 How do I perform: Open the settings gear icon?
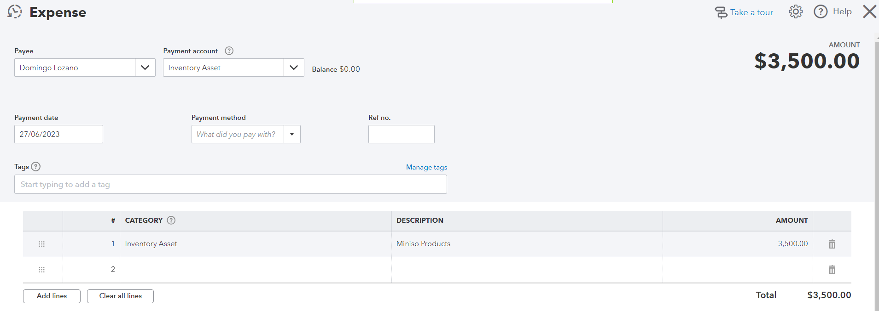tap(796, 12)
